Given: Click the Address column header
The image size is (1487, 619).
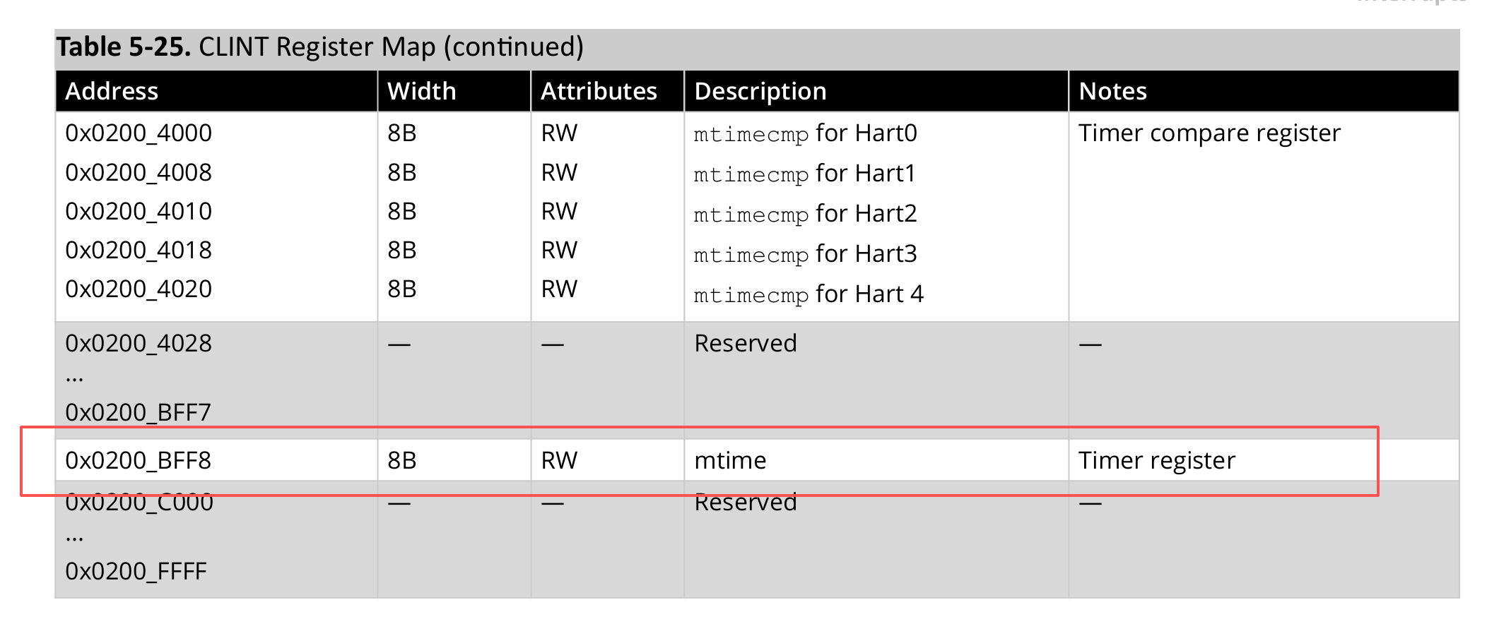Looking at the screenshot, I should tap(112, 92).
